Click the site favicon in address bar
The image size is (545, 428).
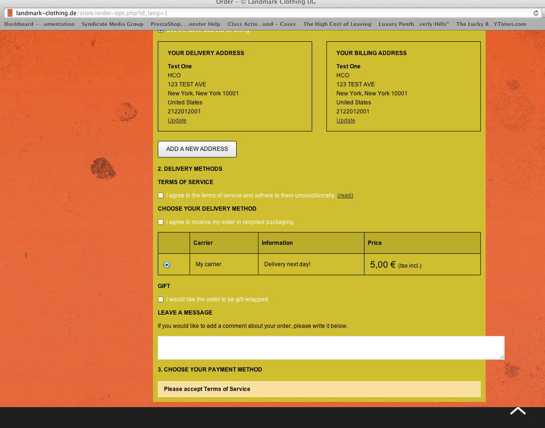[x=10, y=13]
